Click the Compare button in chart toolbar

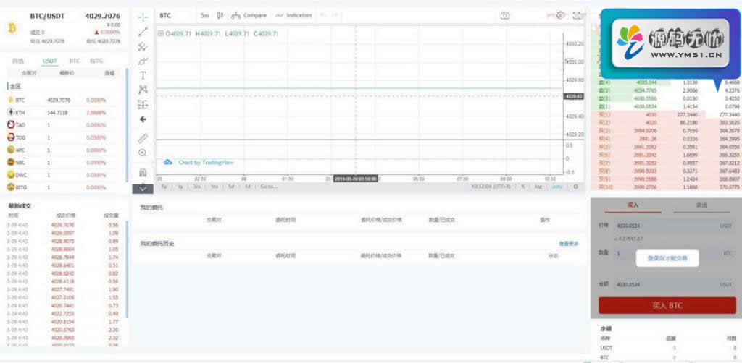(249, 15)
